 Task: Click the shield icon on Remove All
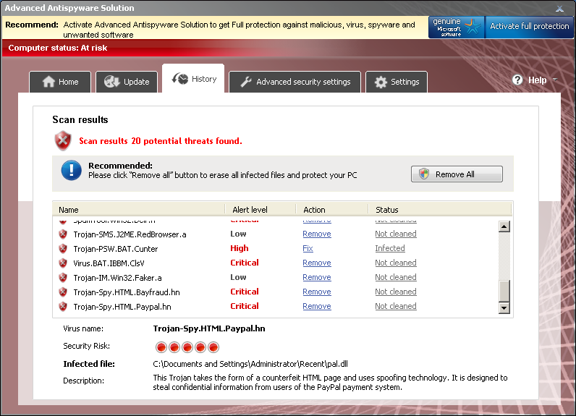click(424, 174)
